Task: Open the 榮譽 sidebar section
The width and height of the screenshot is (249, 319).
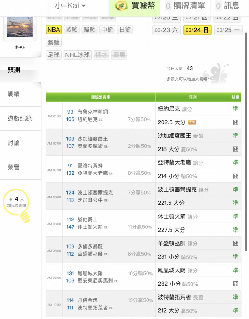Action: (x=20, y=167)
